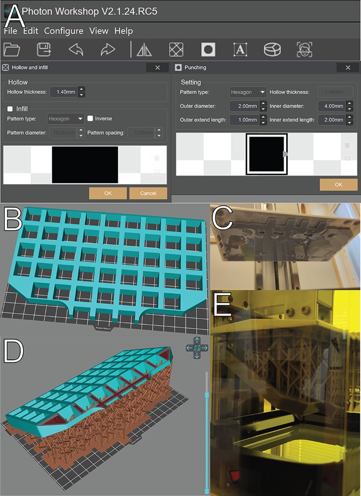Screen dimensions: 361x496
Task: Decrease Pattern spacing with down stepper
Action: [x=159, y=135]
